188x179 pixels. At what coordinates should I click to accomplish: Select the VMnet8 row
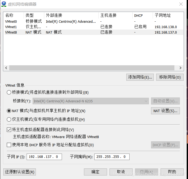point(94,32)
